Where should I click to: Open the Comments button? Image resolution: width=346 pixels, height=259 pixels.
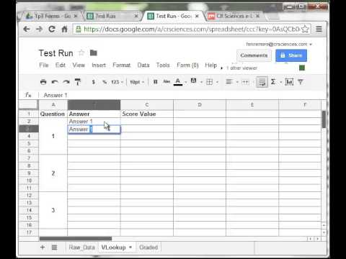point(254,55)
